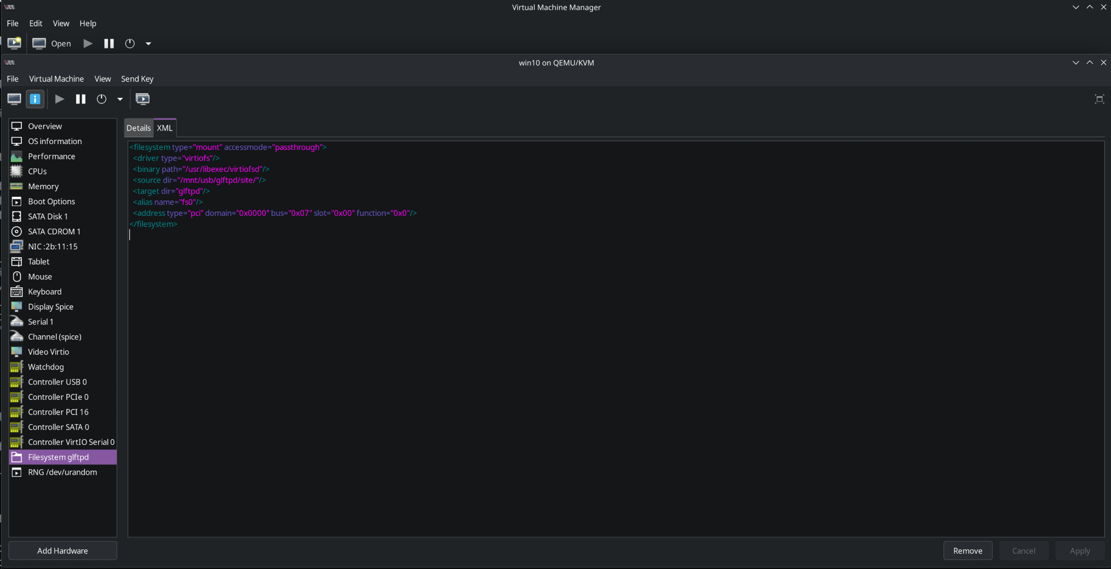Viewport: 1111px width, 569px height.
Task: Open the Send Key menu
Action: point(137,79)
